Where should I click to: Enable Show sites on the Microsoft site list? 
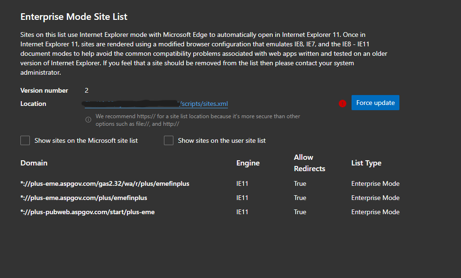[x=26, y=140]
